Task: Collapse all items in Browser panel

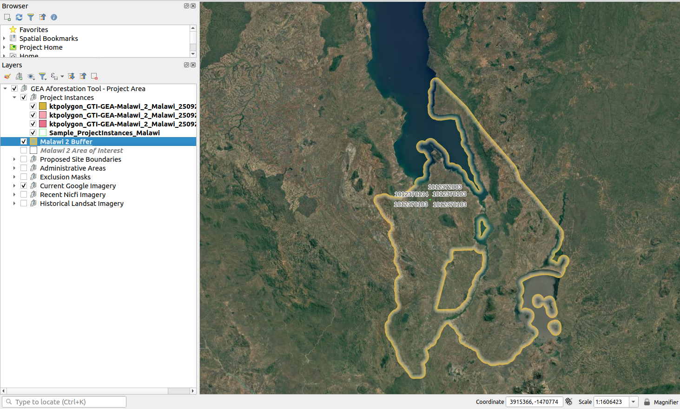Action: tap(42, 17)
